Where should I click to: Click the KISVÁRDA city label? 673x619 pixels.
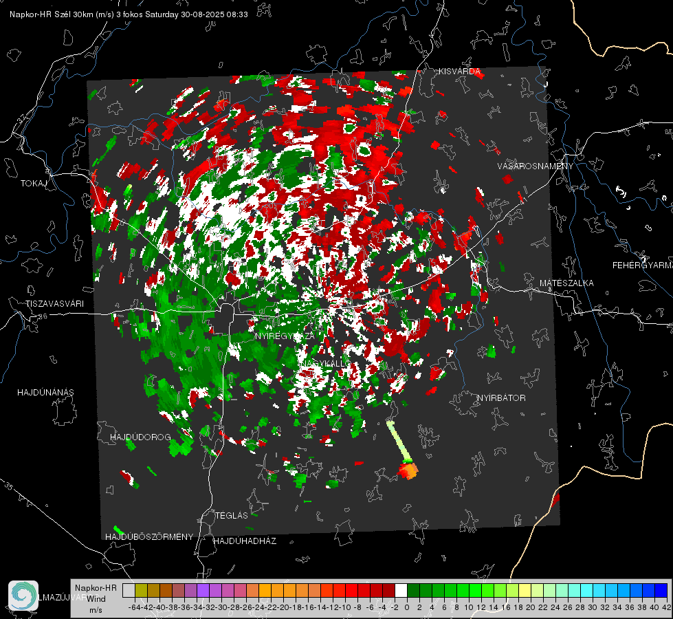coord(459,72)
